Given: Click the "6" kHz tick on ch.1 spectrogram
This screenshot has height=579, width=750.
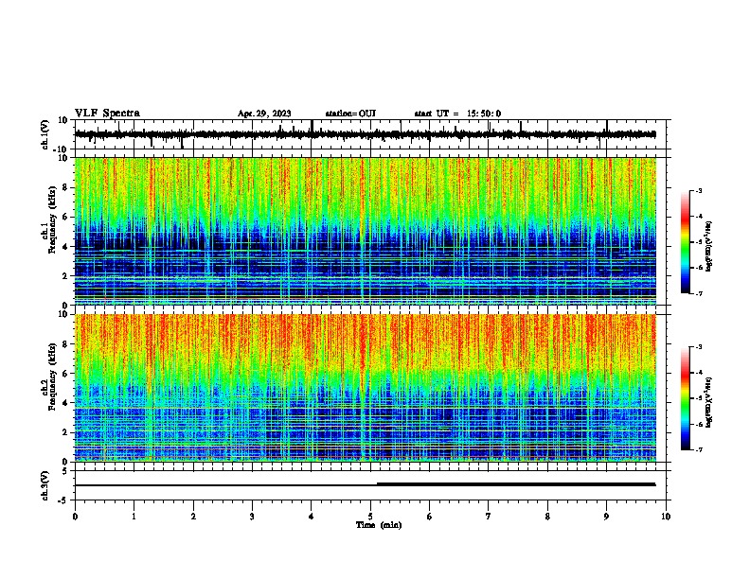Looking at the screenshot, I should 66,217.
